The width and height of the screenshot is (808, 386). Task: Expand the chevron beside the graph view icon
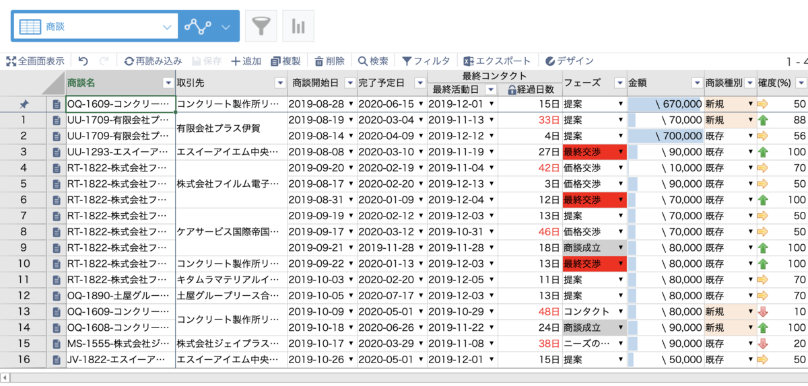[226, 27]
